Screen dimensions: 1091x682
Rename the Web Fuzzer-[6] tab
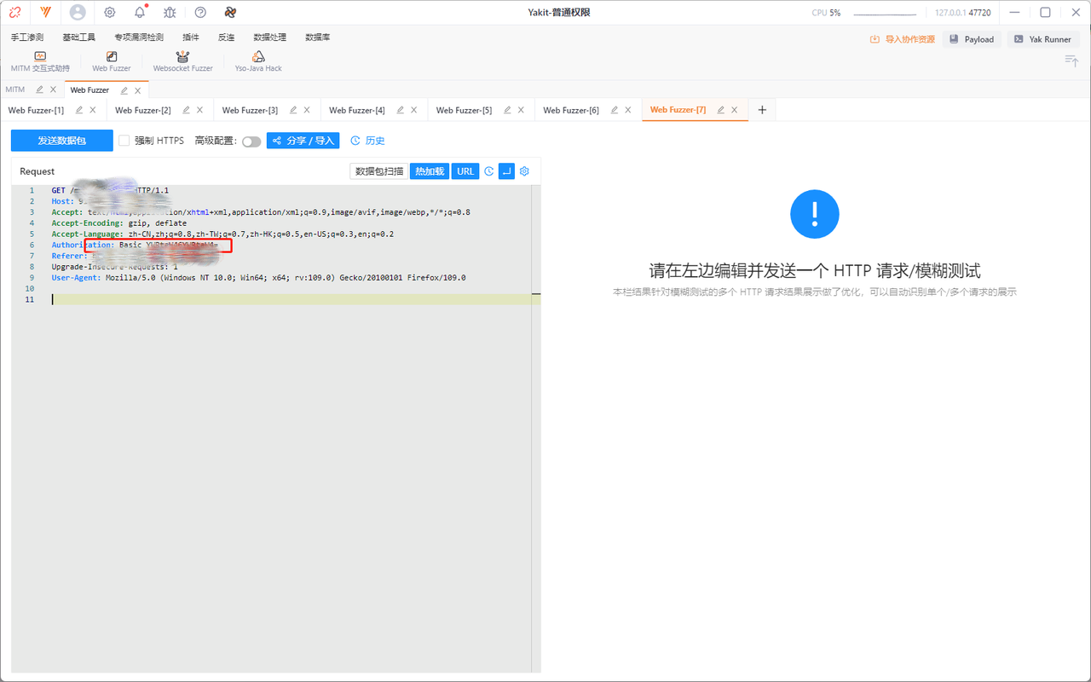(x=615, y=110)
